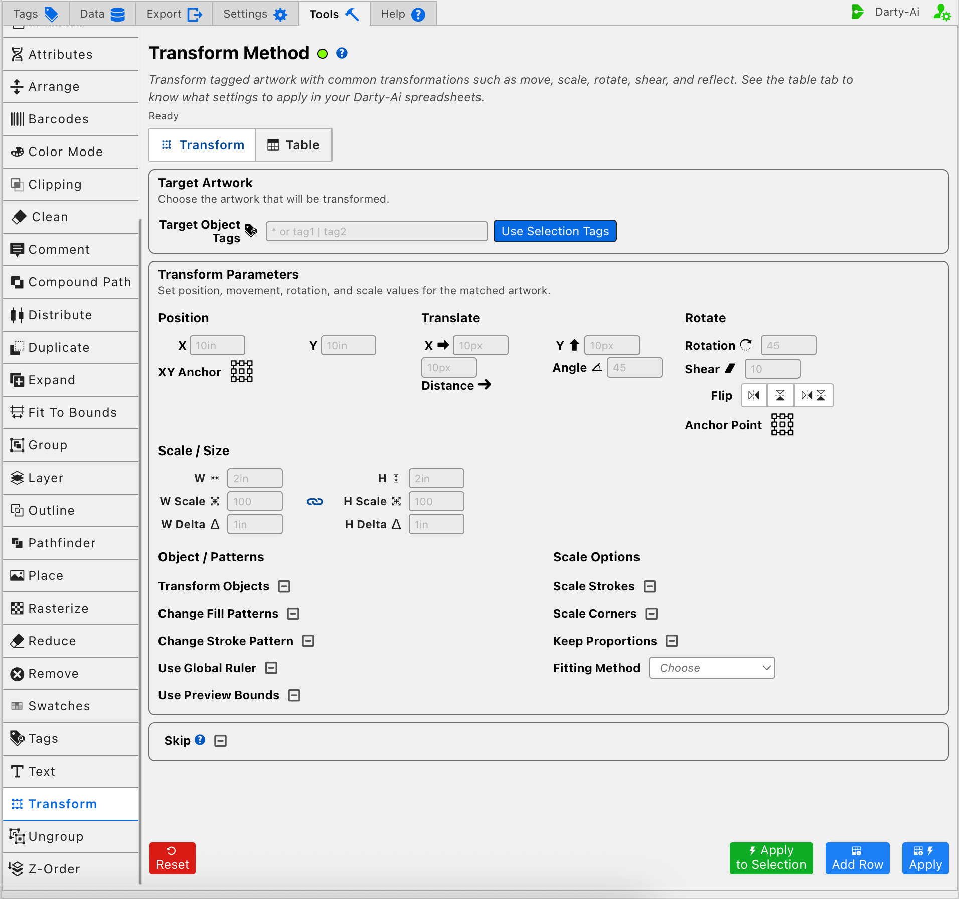Screen dimensions: 959x899
Task: Switch to the Data tab
Action: [x=102, y=14]
